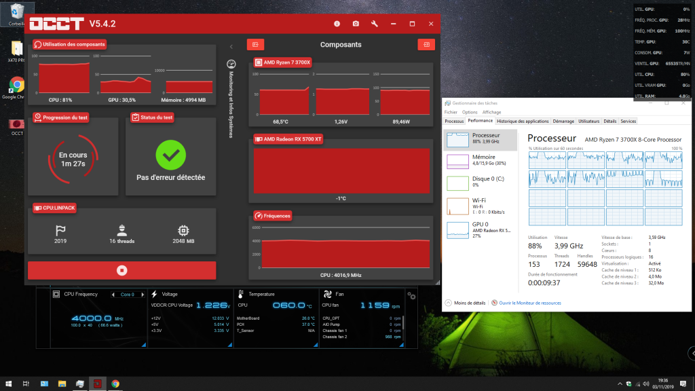
Task: Expand Fan panel corner triangle
Action: coord(400,344)
